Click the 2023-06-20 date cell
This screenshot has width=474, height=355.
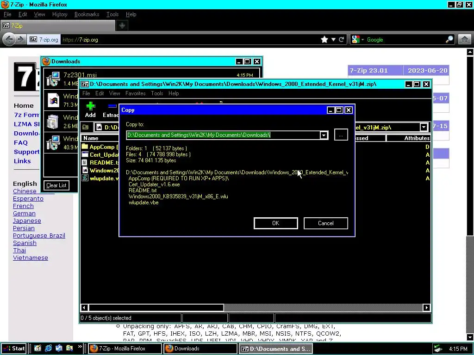pyautogui.click(x=427, y=70)
